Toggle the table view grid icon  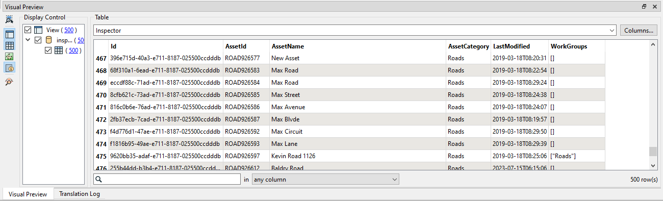[x=10, y=45]
